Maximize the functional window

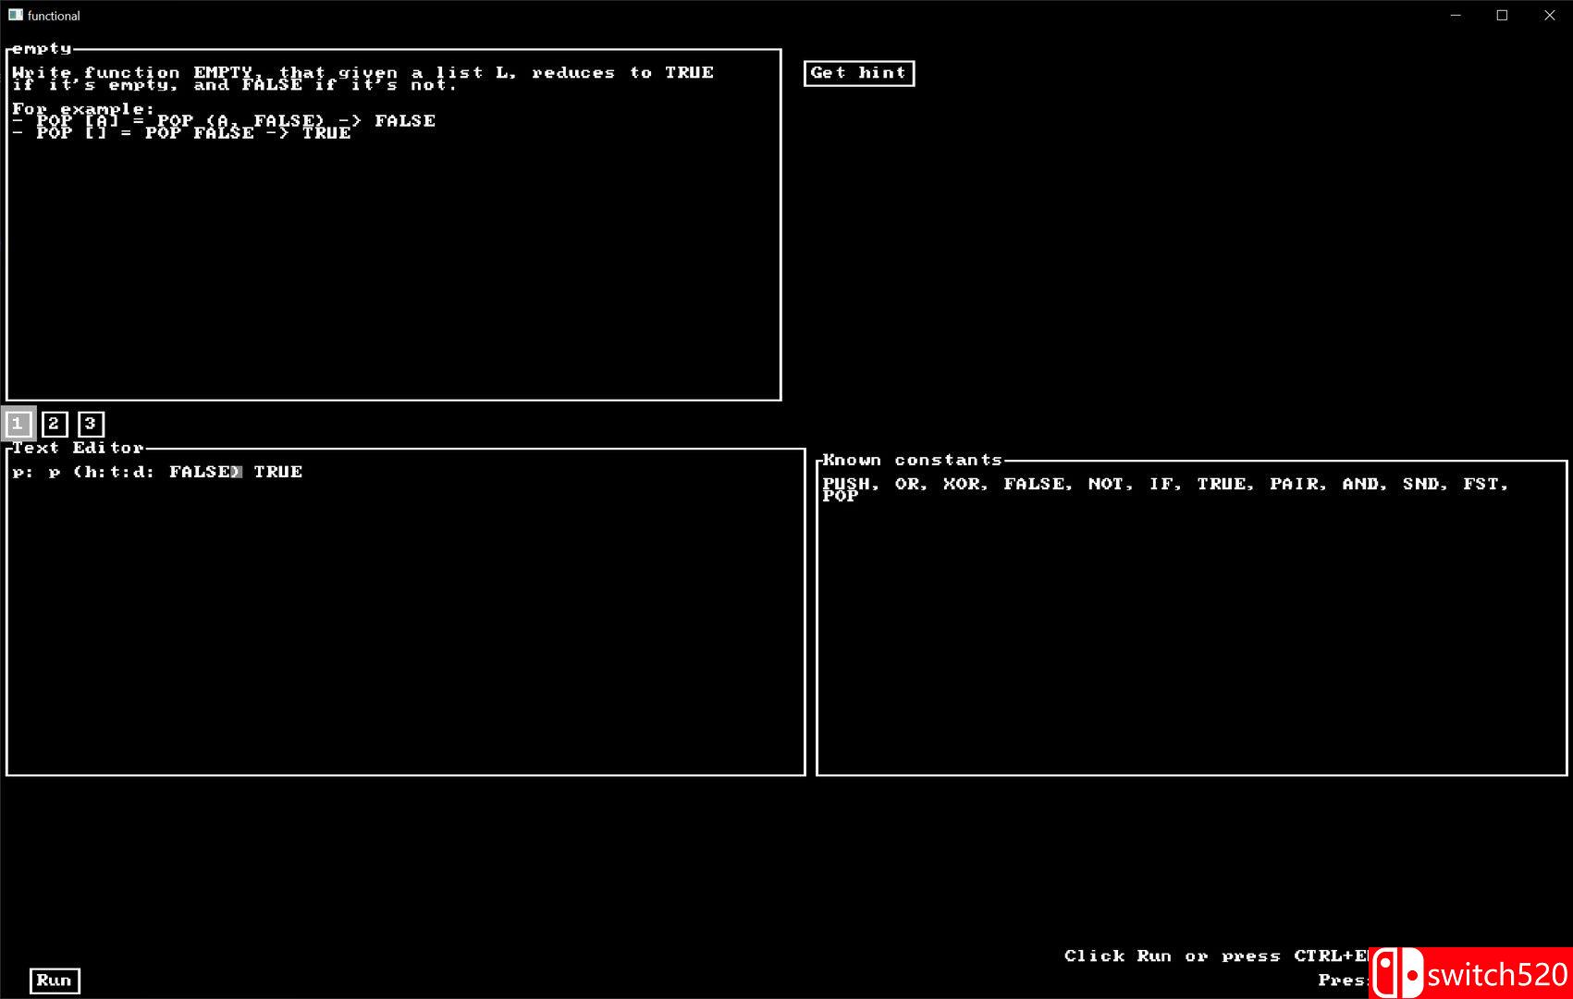pos(1502,15)
